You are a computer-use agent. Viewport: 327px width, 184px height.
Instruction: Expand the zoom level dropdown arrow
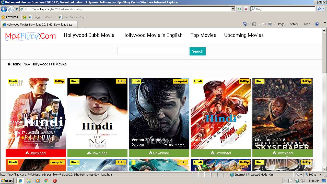coord(320,175)
